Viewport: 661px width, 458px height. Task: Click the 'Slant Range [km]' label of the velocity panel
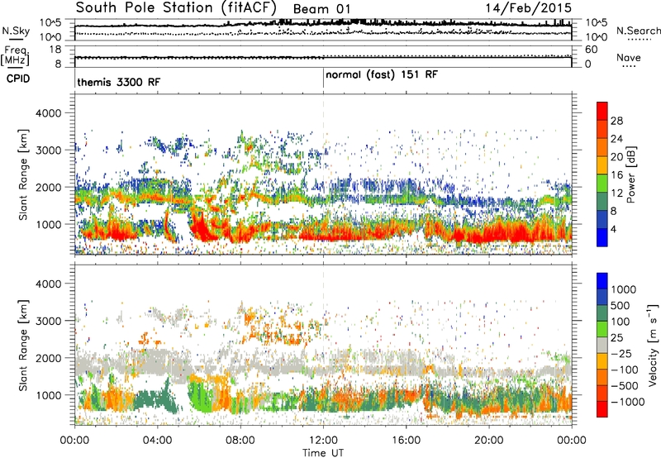(23, 345)
